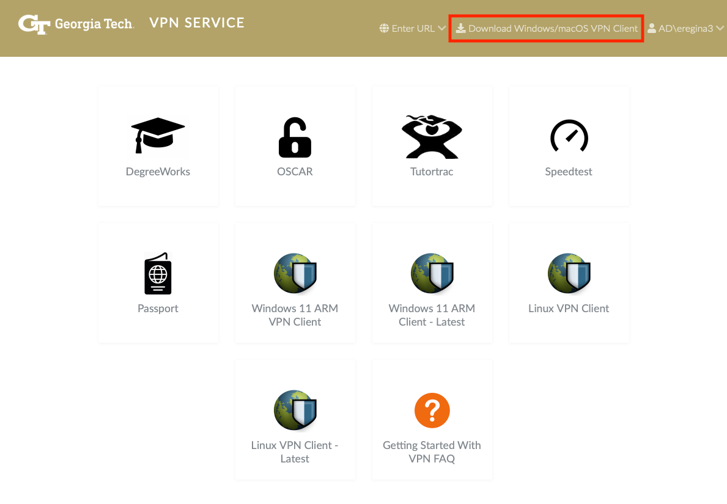Viewport: 727px width, 504px height.
Task: Open DegreeWorks graduation cap icon
Action: coord(158,135)
